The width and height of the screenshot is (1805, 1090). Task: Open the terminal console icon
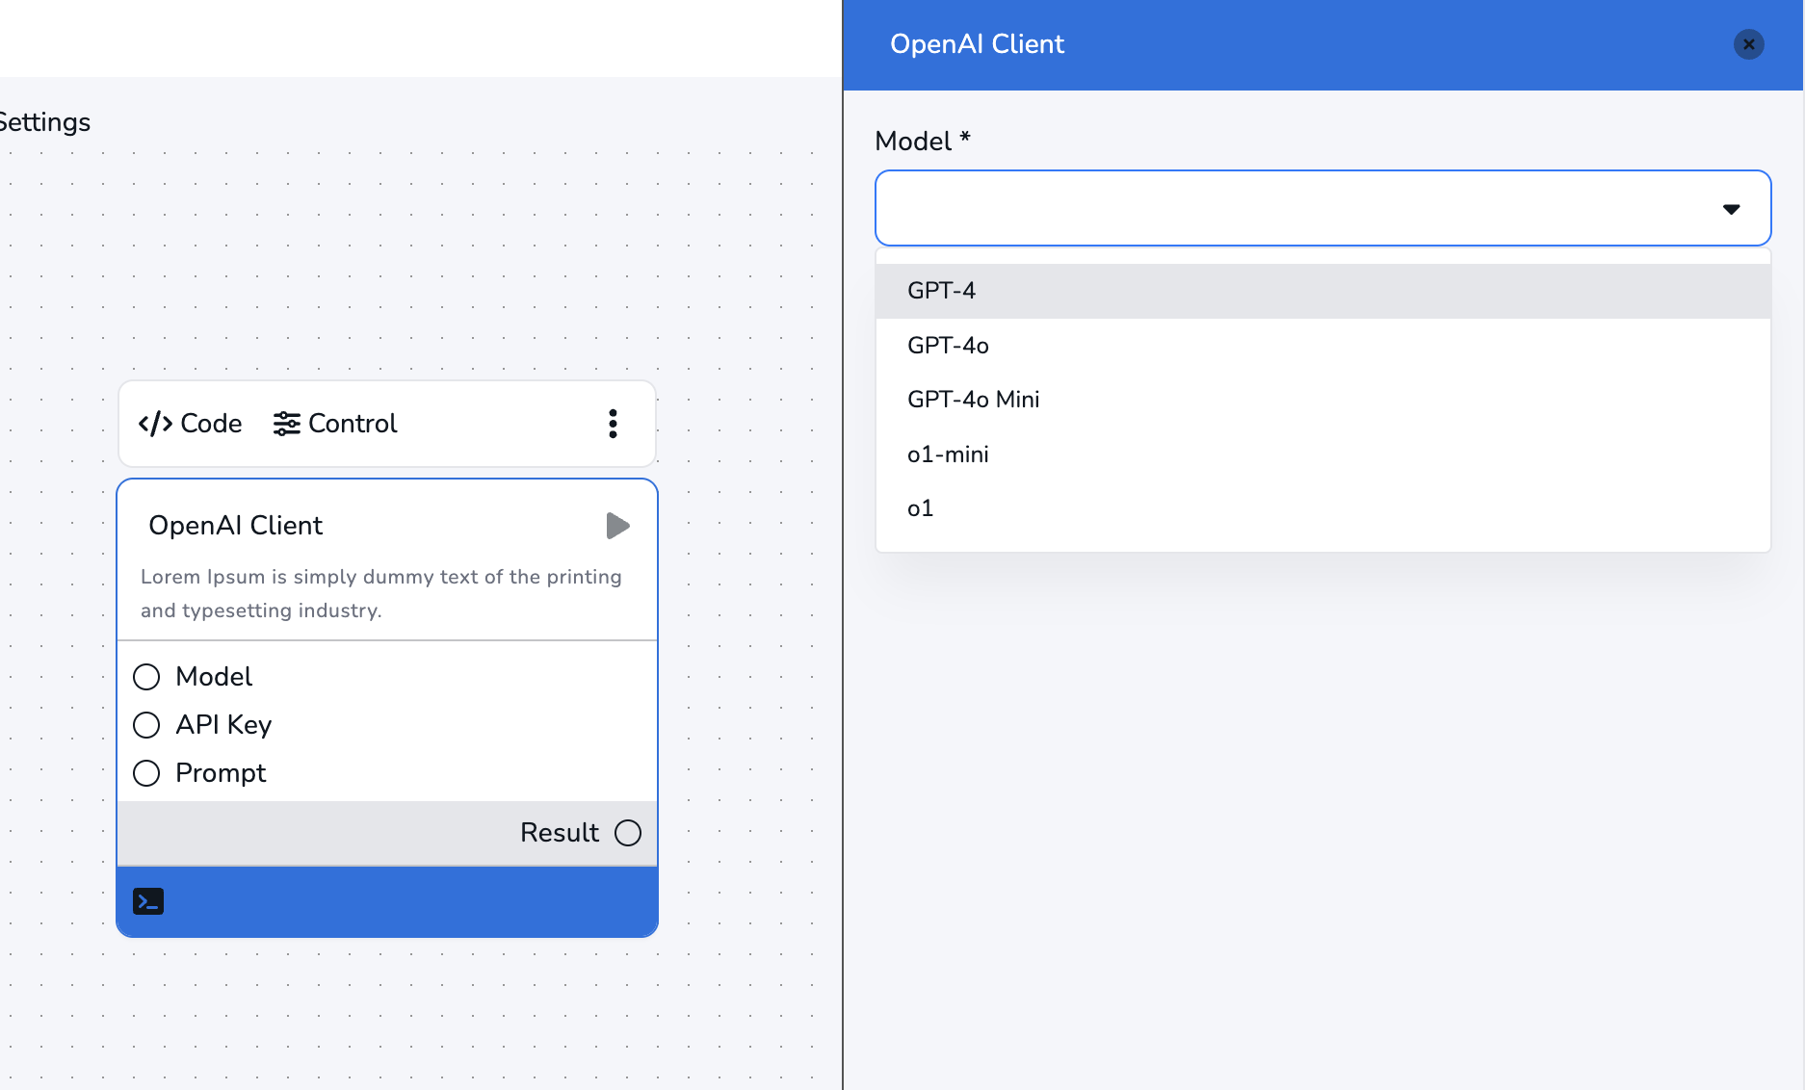point(148,901)
